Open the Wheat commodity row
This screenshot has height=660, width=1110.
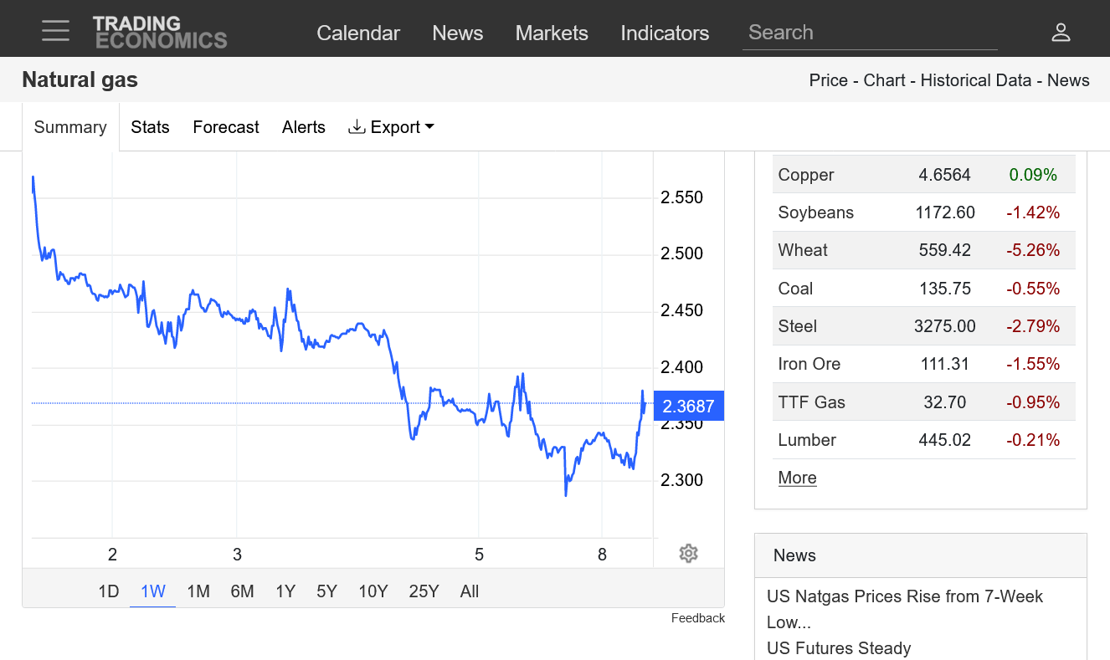click(x=923, y=250)
